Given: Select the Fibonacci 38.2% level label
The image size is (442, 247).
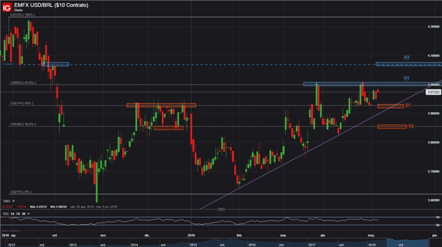Looking at the screenshot, I should tap(23, 124).
